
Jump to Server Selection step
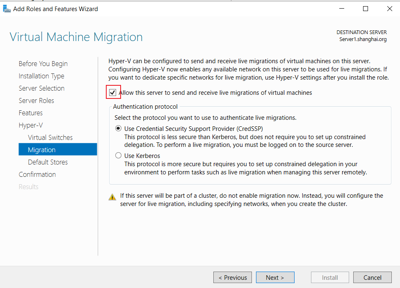pyautogui.click(x=41, y=88)
